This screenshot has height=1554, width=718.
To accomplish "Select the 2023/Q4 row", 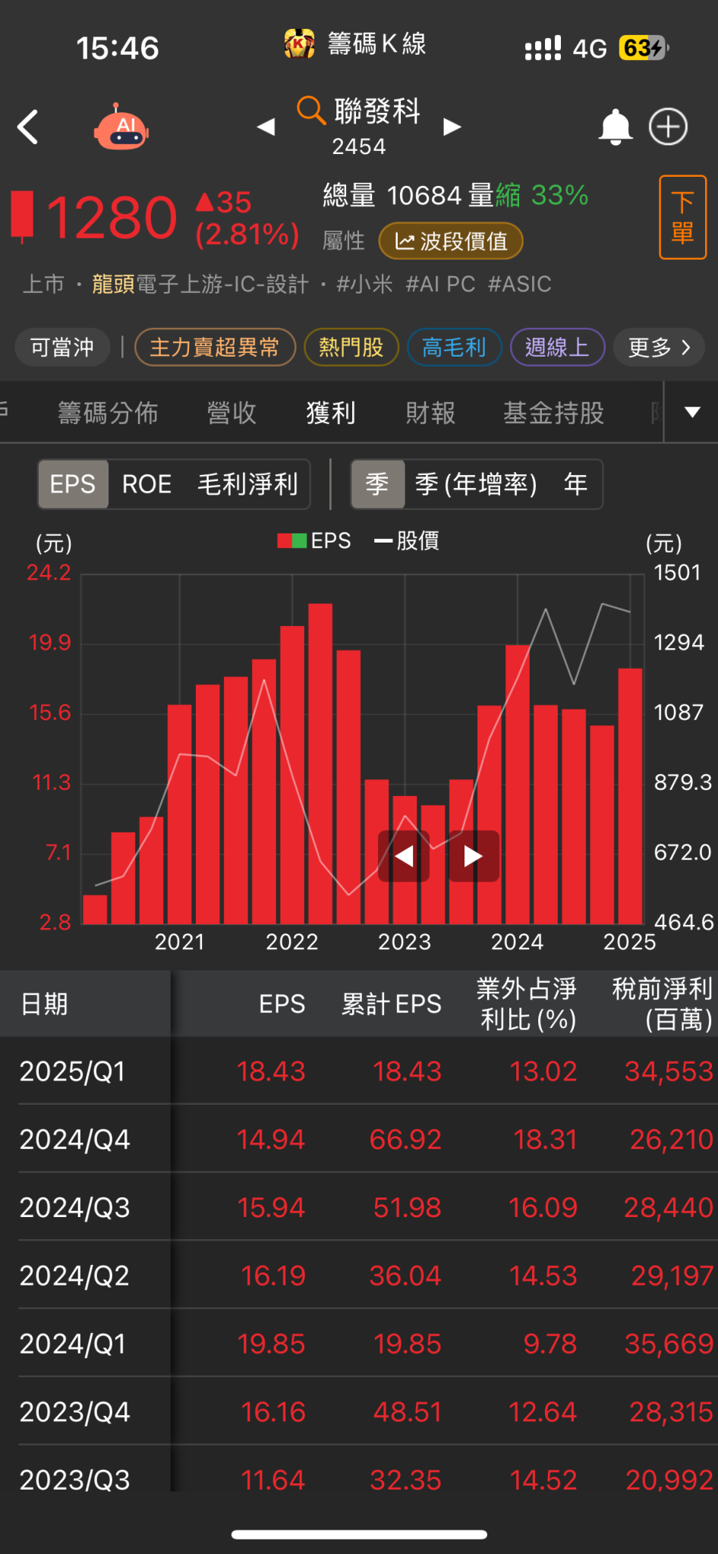I will point(359,1412).
